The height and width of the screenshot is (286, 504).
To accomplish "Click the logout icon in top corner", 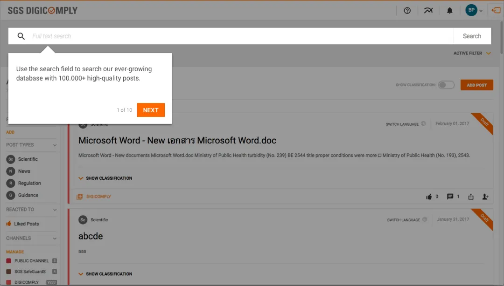I will point(496,10).
